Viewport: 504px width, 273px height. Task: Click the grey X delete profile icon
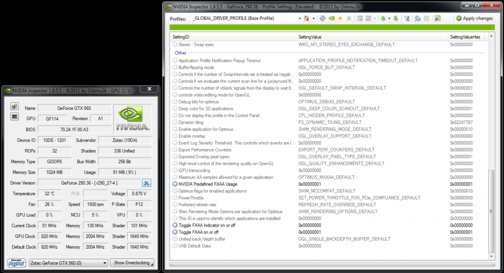(x=349, y=18)
